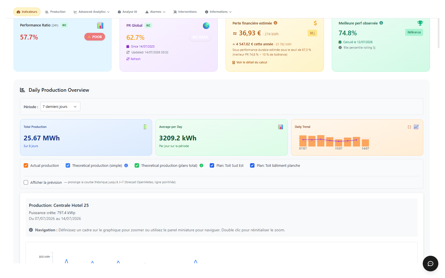Click the 30 j period badge
Screen dimensions: 445x278
coord(312,33)
